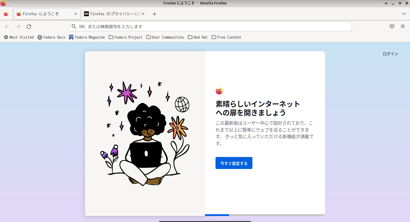410x222 pixels.
Task: Click the onboarding progress bar
Action: click(x=265, y=215)
